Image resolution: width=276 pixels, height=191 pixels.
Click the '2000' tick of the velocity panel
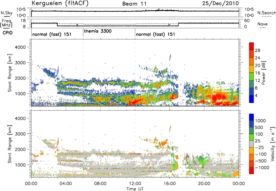click(x=20, y=149)
